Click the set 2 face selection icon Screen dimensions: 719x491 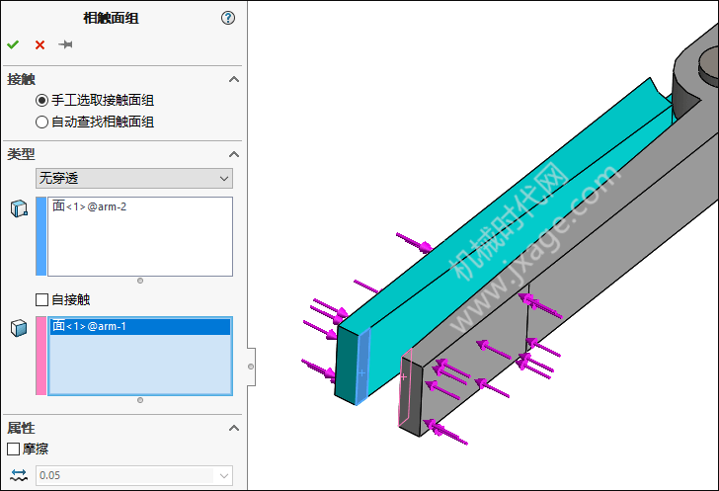(x=19, y=328)
